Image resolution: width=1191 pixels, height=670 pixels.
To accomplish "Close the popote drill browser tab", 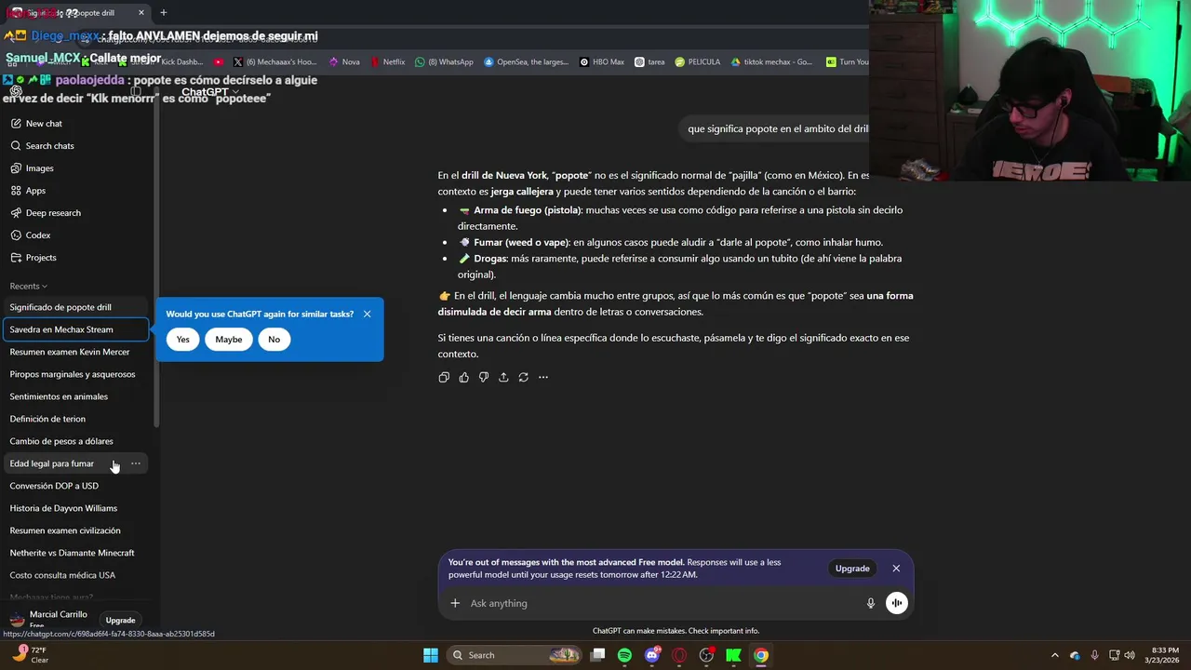I will click(141, 13).
